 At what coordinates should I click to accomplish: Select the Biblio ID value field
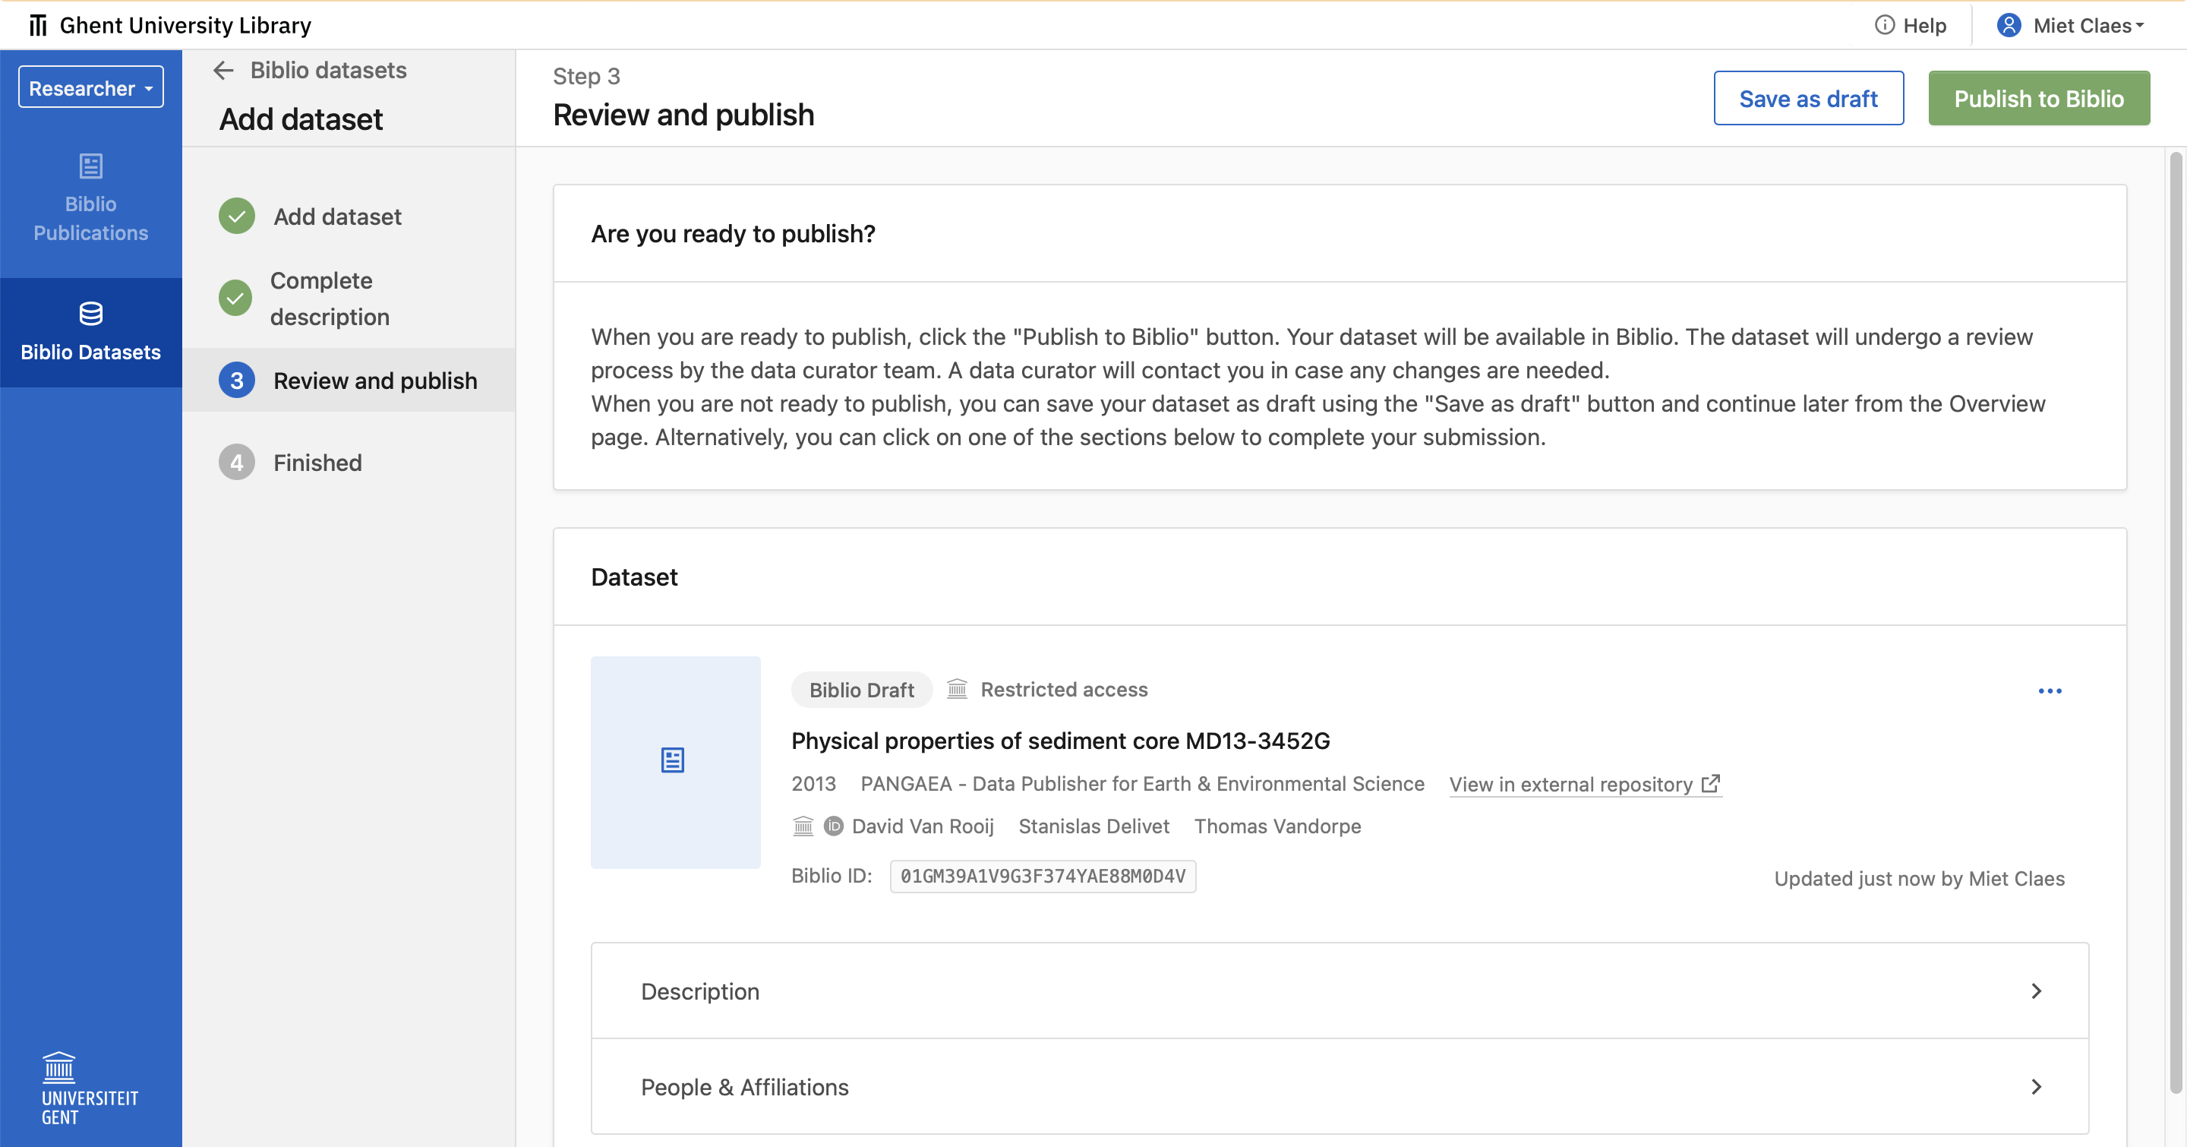(1043, 876)
